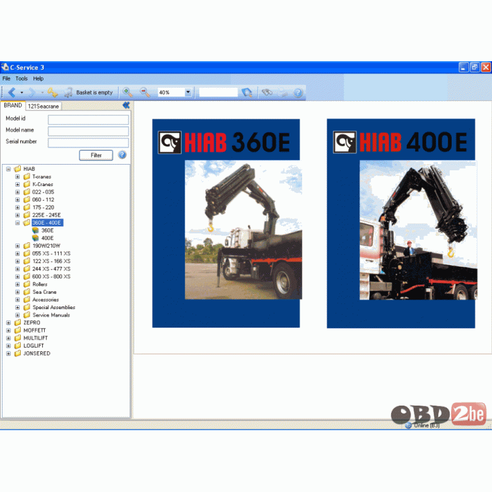492x492 pixels.
Task: Select the Service Manuals folder
Action: (51, 315)
